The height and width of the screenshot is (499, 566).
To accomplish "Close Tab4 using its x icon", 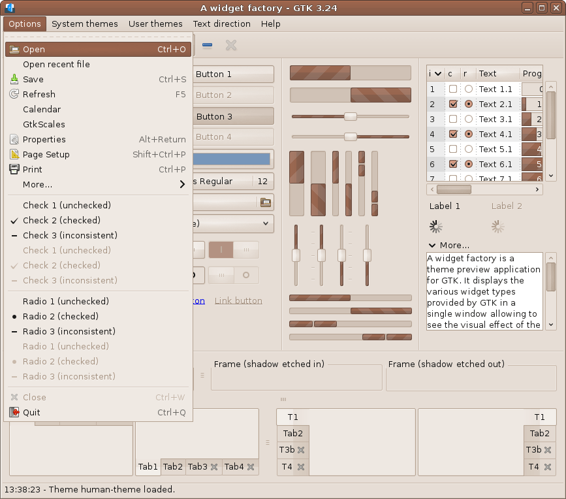I will click(x=251, y=467).
